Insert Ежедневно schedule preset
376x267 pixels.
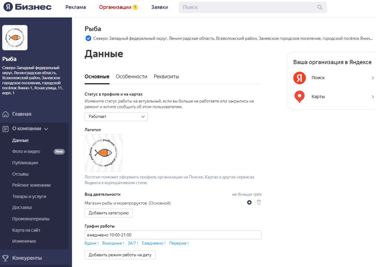(154, 243)
